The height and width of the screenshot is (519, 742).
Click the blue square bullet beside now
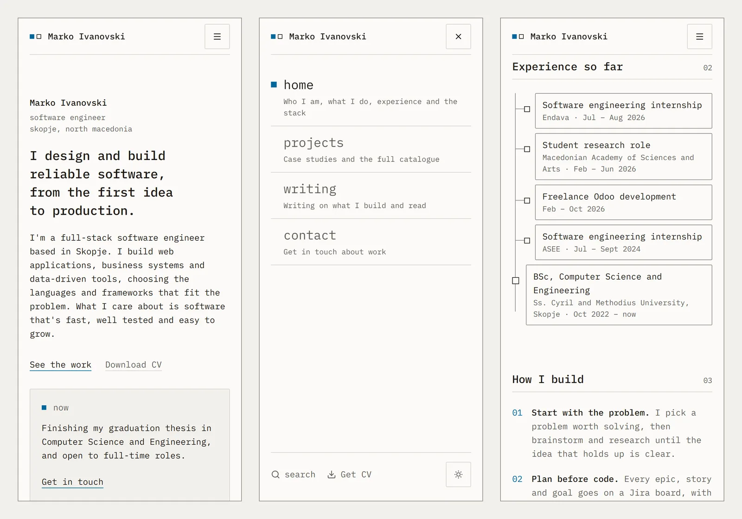(44, 408)
